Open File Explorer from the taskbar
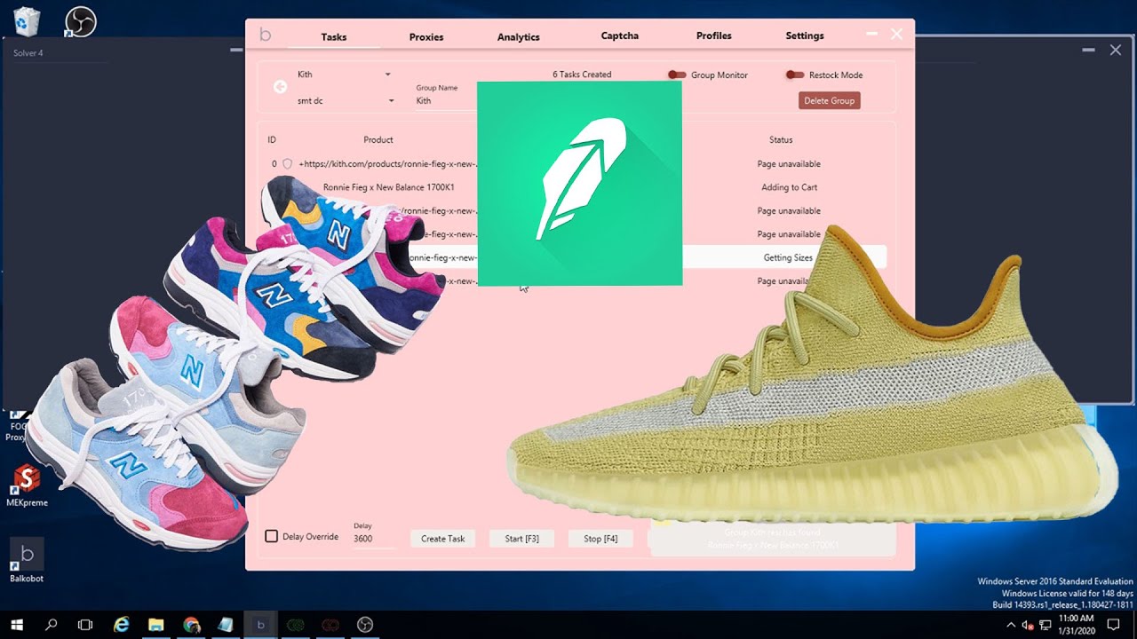The height and width of the screenshot is (639, 1137). click(156, 625)
